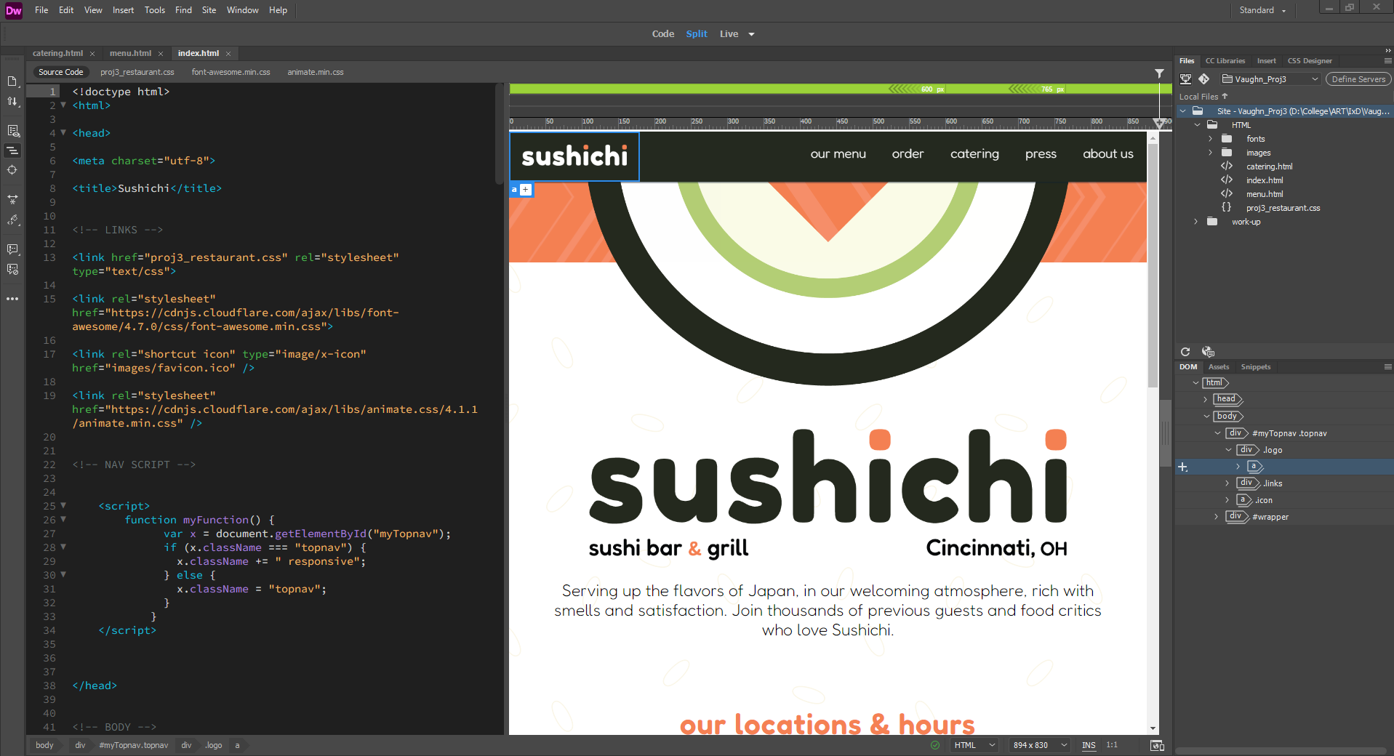This screenshot has width=1394, height=756.
Task: Open related file proj3_restaurant.css
Action: 137,72
